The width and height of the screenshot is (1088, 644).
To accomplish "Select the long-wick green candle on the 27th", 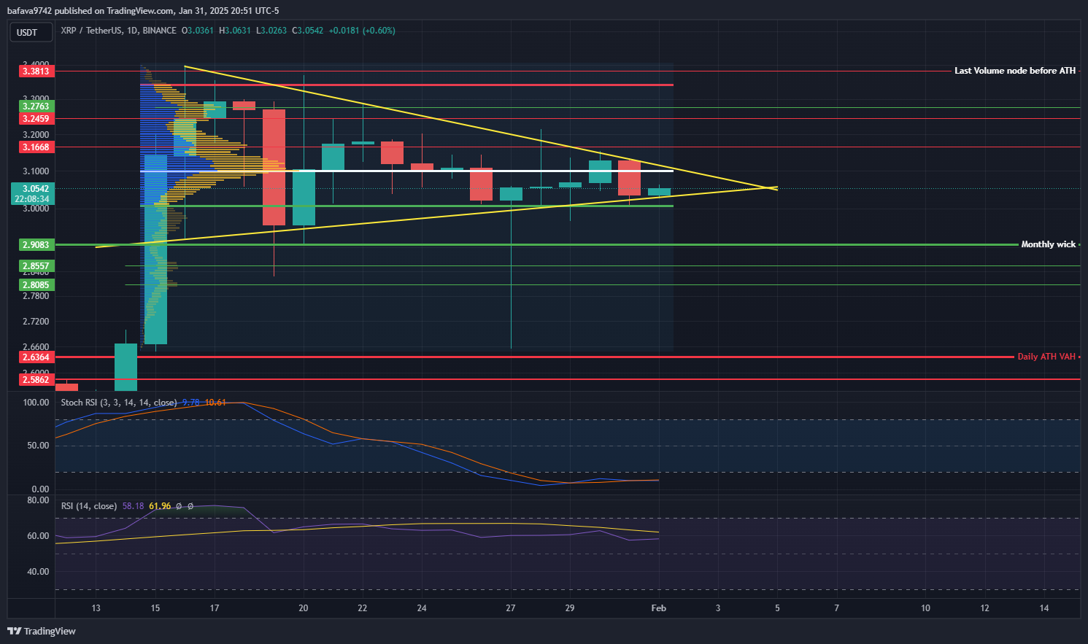I will click(511, 194).
